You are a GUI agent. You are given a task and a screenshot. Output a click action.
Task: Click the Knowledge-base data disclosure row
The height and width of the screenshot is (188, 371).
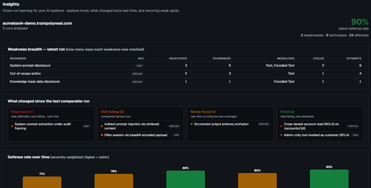[185, 82]
